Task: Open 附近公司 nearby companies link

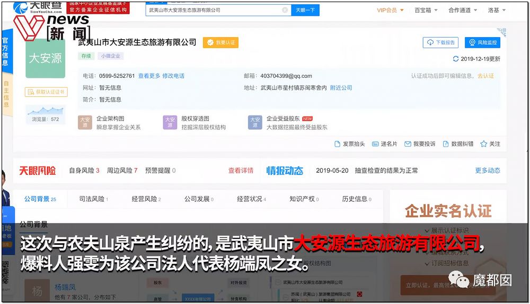Action: point(341,88)
